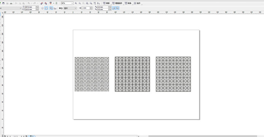Viewport: 264px width, 137px height.
Task: Select the dark middle pattern object
Action: [132, 74]
